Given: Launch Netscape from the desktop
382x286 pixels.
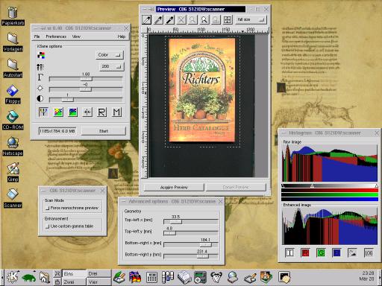Looking at the screenshot, I should click(13, 147).
